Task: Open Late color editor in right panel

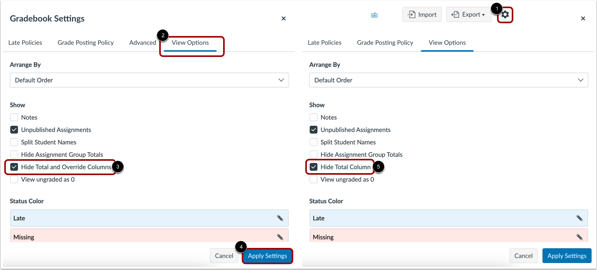Action: pyautogui.click(x=579, y=218)
